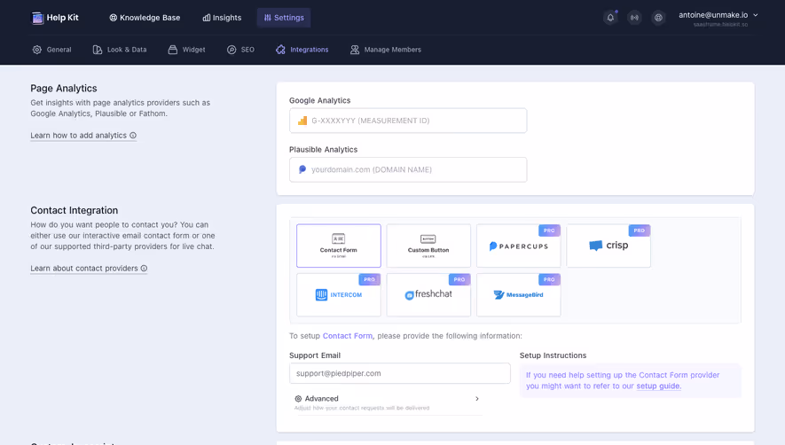The height and width of the screenshot is (445, 785).
Task: Open the Insights tab
Action: [222, 18]
